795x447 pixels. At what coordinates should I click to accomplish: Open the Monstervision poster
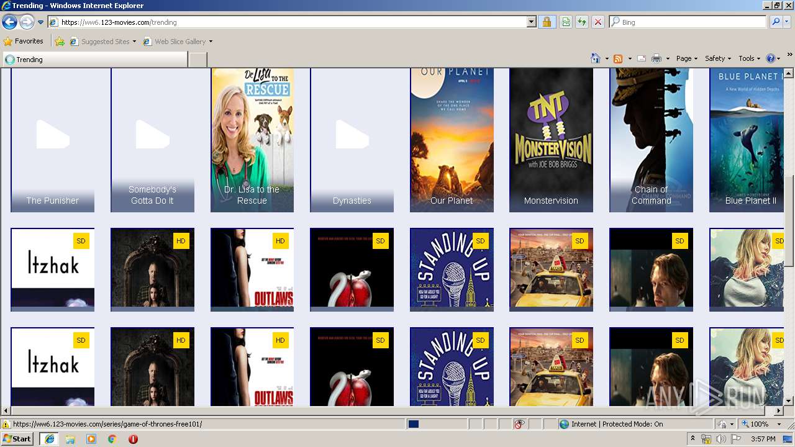(551, 140)
